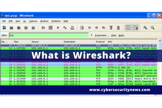Open the Help menu
Viewport: 162px width, 108px height.
click(66, 21)
